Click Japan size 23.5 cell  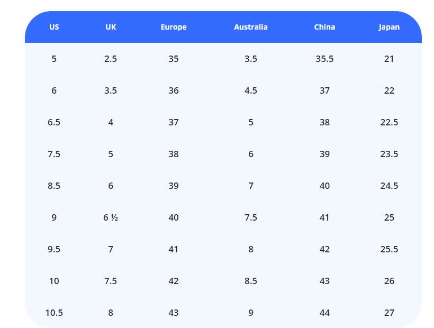[389, 154]
